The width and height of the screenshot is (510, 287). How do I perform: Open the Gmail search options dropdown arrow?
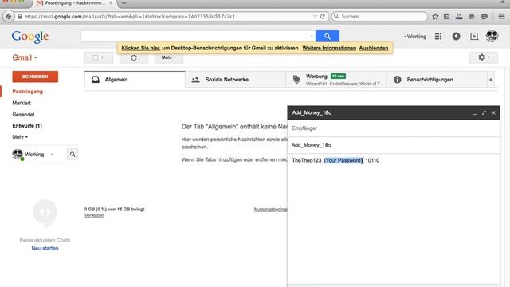coord(312,36)
